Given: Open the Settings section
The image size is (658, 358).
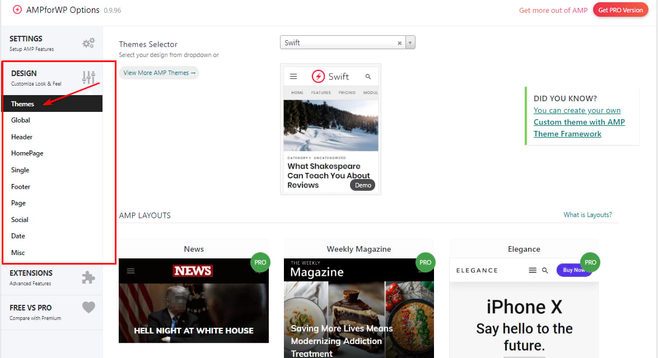Looking at the screenshot, I should (52, 43).
